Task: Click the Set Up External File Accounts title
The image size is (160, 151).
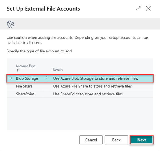Action: click(x=43, y=9)
